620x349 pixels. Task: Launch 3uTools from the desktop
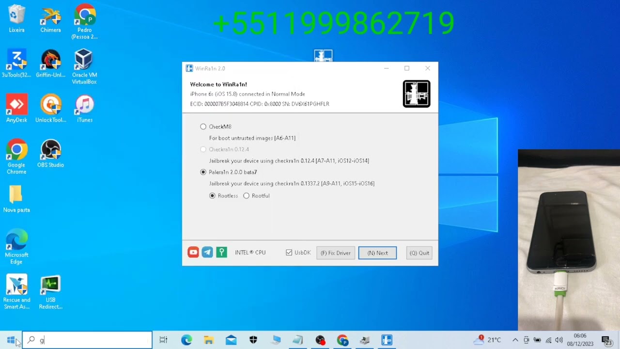[x=16, y=63]
